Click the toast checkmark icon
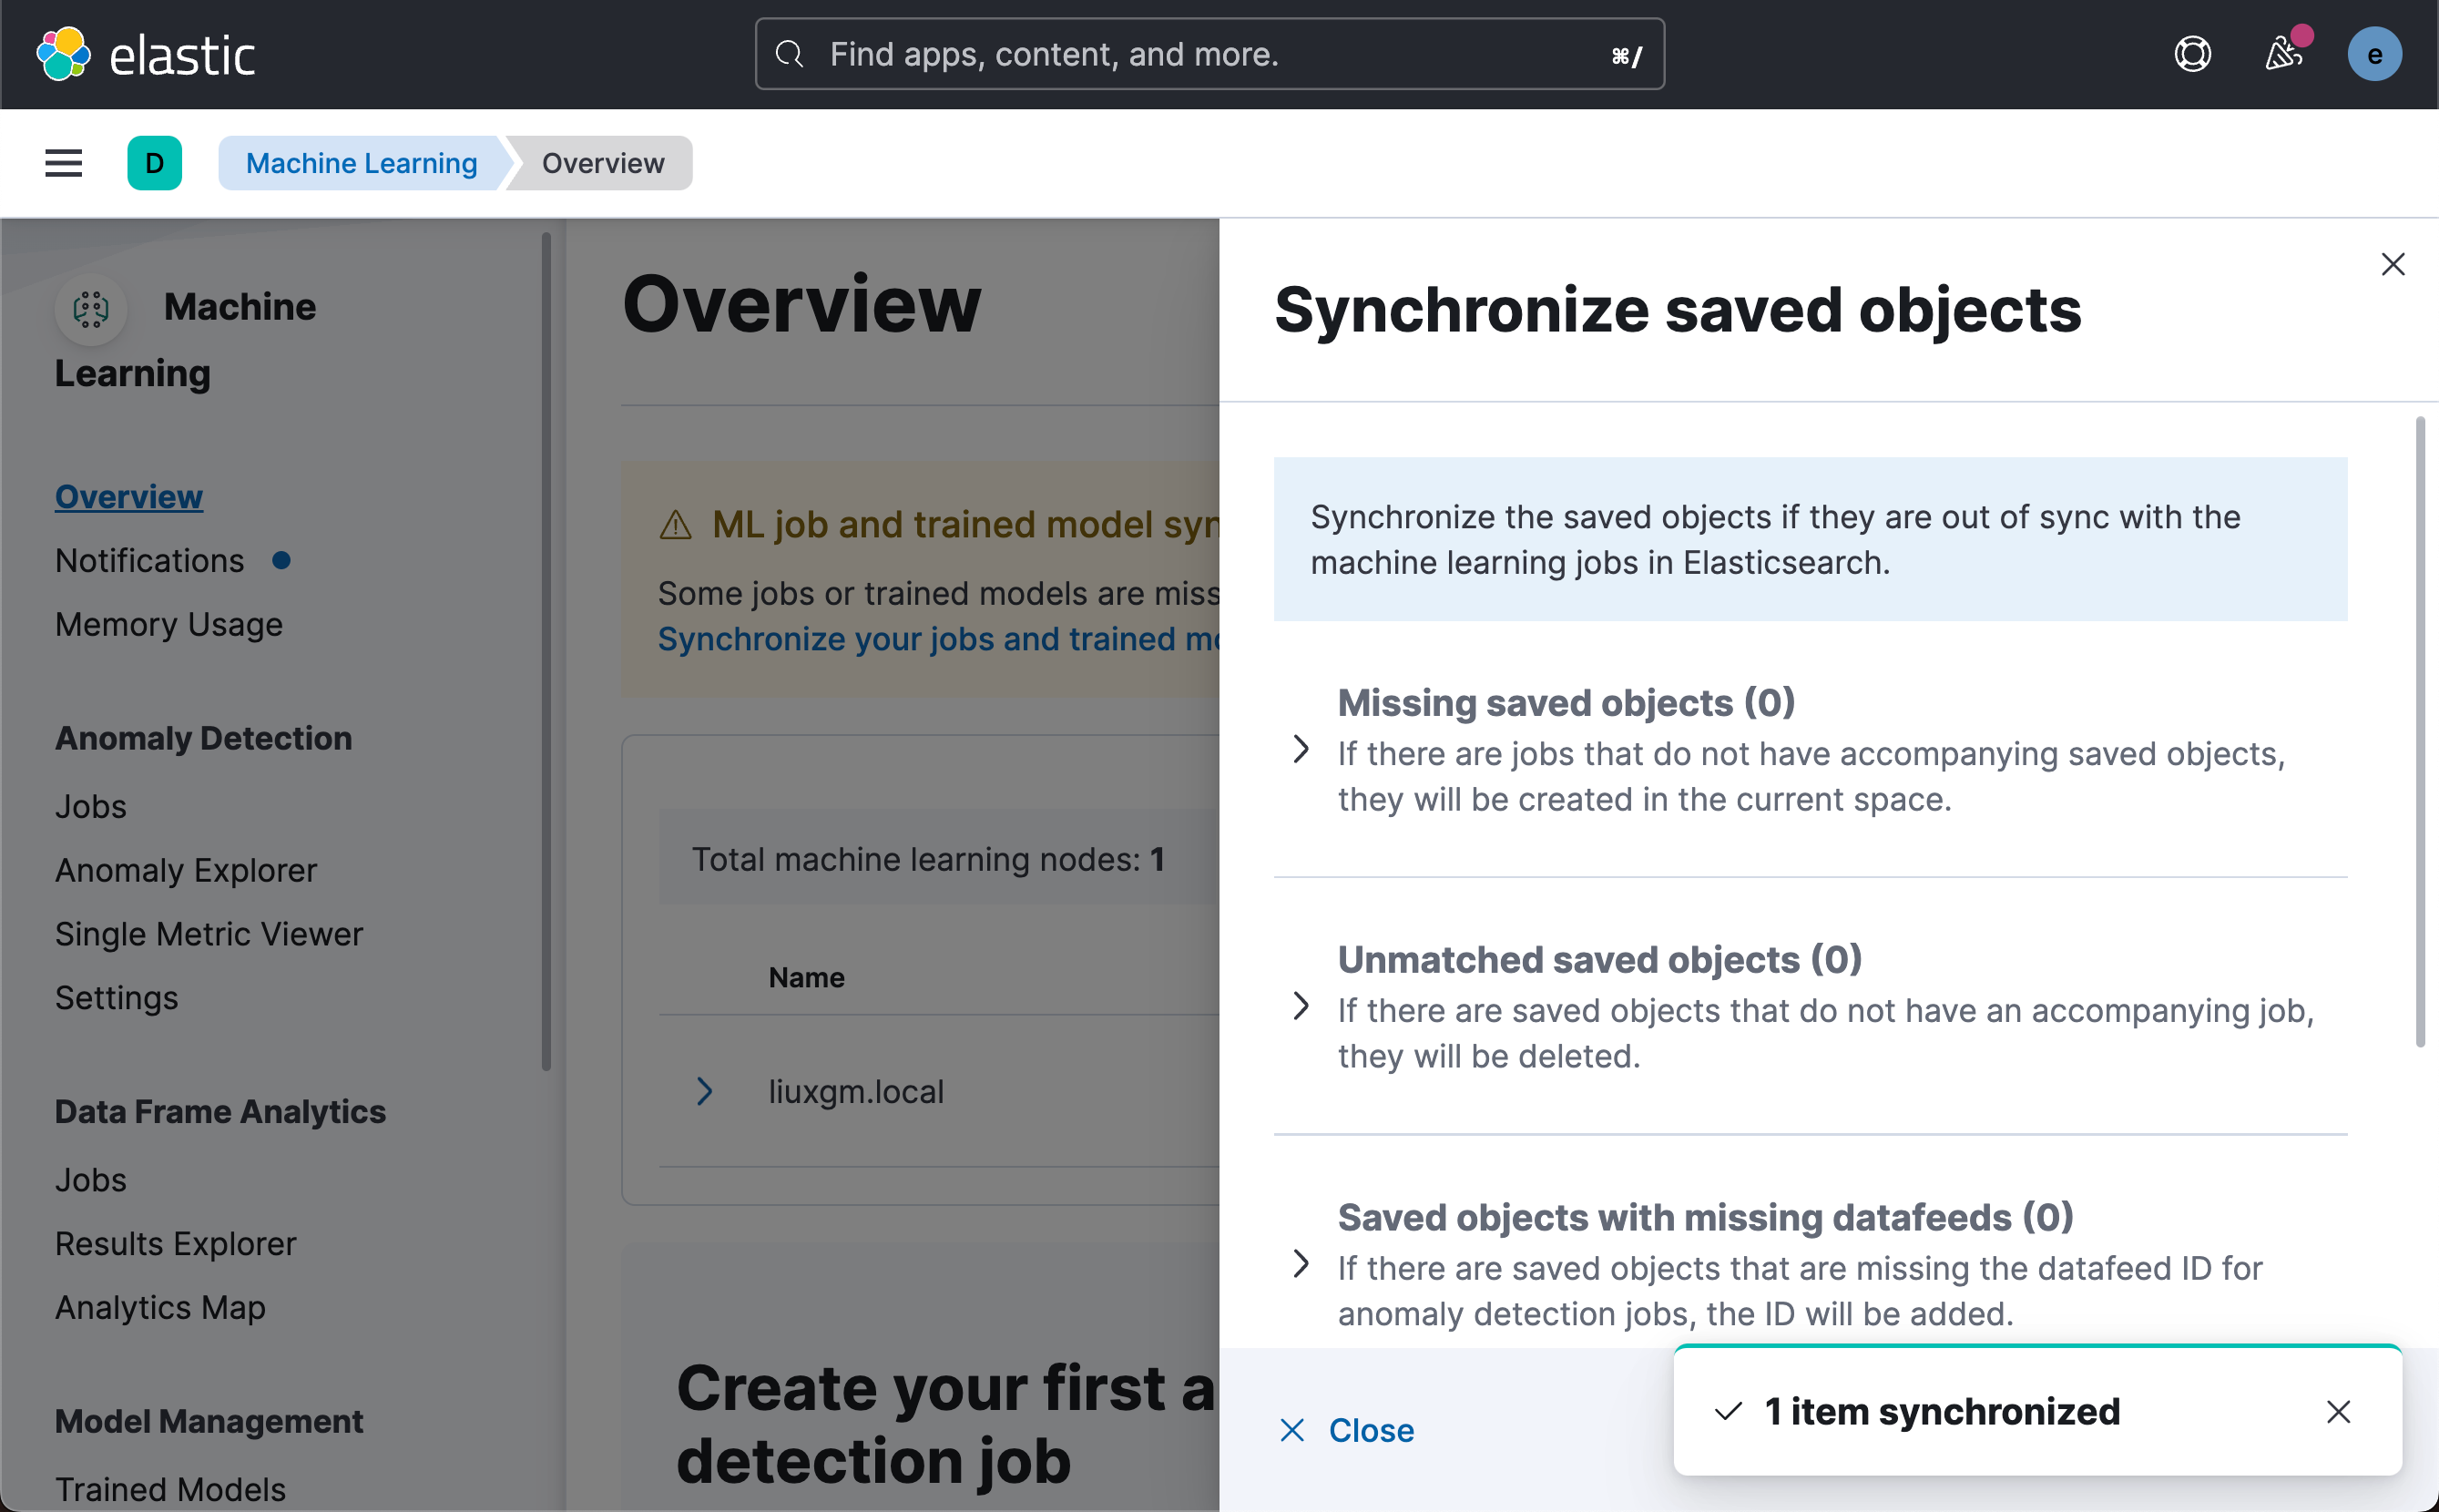Viewport: 2439px width, 1512px height. [x=1729, y=1412]
